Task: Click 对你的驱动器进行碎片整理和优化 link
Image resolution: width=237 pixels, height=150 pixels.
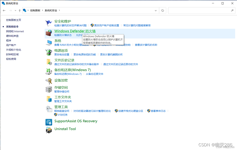Action: coord(92,111)
